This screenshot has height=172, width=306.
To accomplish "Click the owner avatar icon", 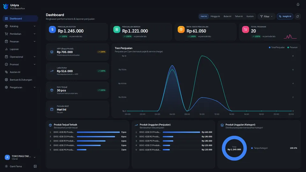I will [x=7, y=157].
